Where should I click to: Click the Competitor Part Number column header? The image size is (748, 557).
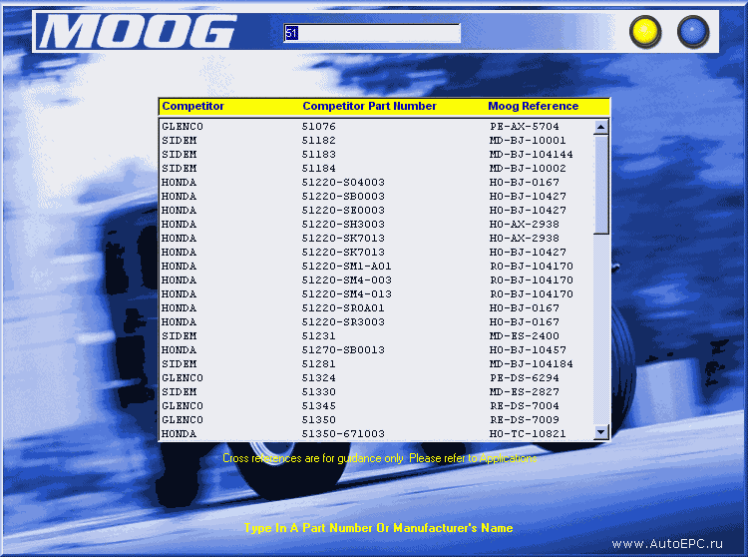click(369, 106)
